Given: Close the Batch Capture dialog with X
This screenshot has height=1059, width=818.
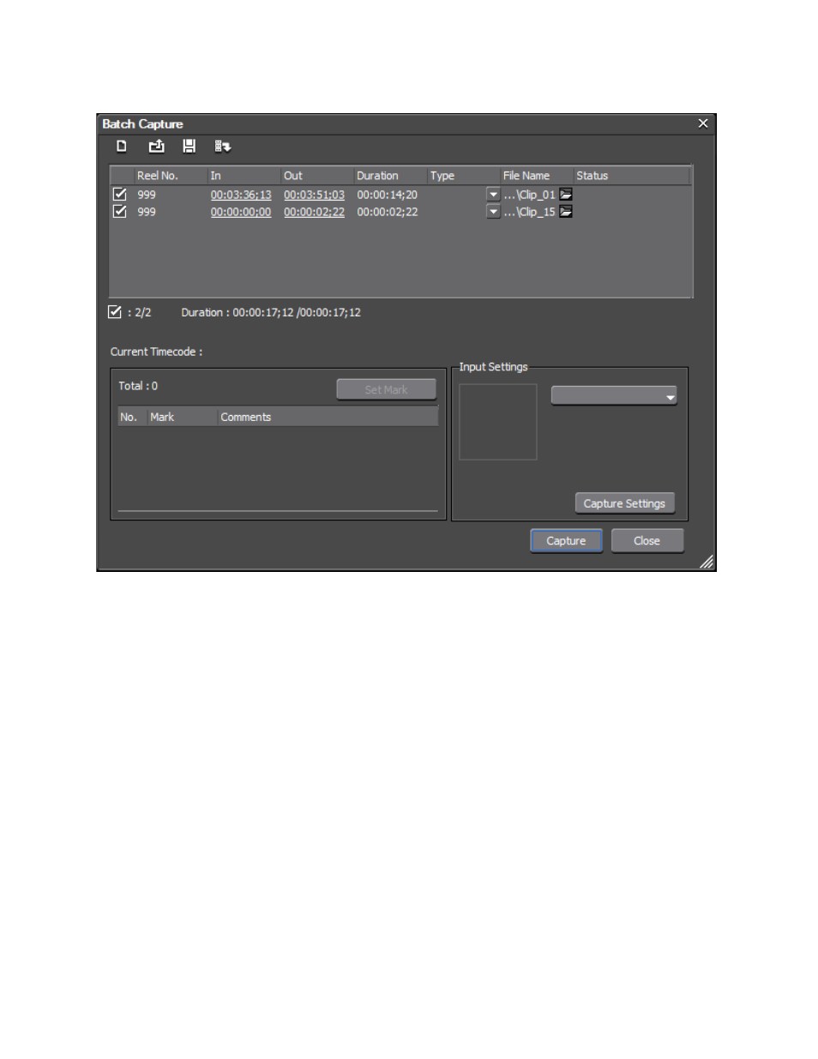Looking at the screenshot, I should [x=703, y=123].
